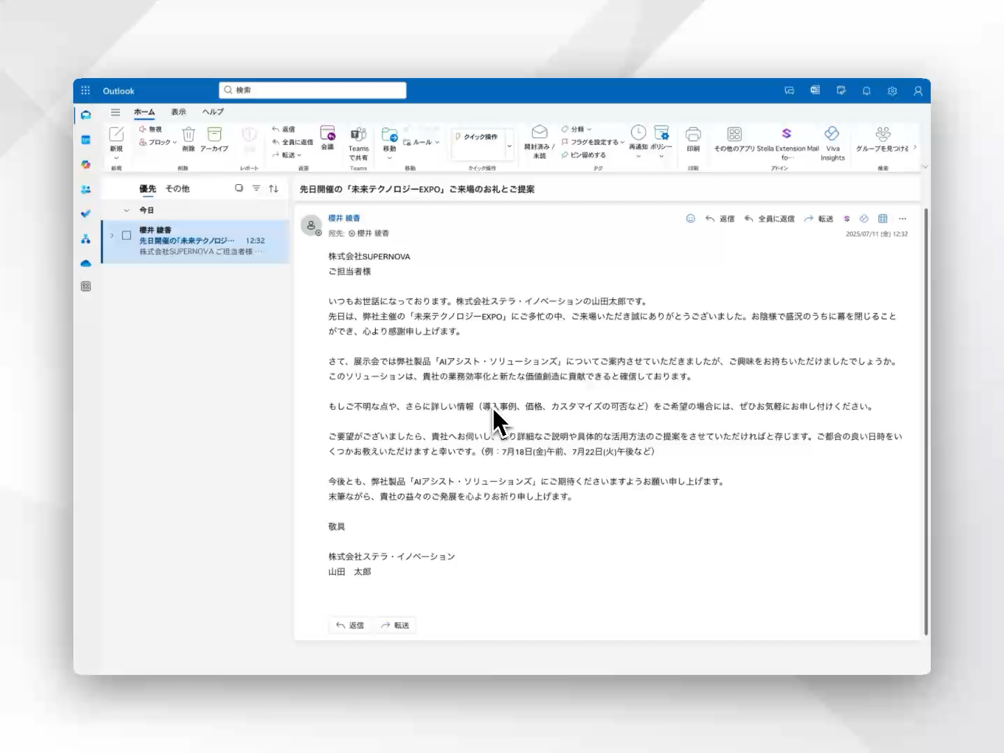1004x753 pixels.
Task: Click sender name 櫻井 綾香 link
Action: pyautogui.click(x=344, y=218)
